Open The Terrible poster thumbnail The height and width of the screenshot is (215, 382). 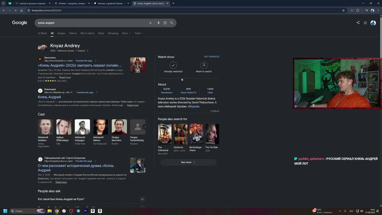pos(212,134)
